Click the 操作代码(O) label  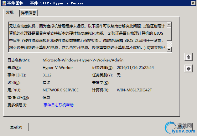click(x=18, y=98)
